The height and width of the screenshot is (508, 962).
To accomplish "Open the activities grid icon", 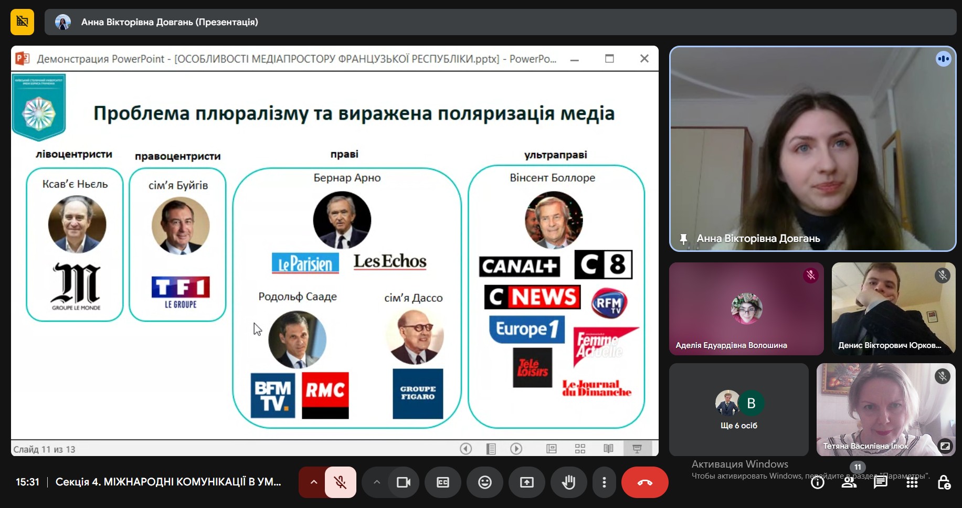I will pyautogui.click(x=912, y=482).
